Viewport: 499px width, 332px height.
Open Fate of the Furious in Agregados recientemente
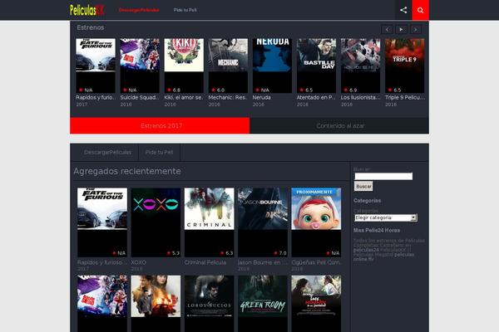tap(102, 222)
